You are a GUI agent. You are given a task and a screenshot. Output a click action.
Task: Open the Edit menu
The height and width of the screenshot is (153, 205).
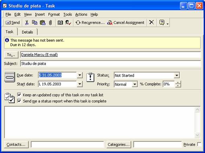(17, 14)
